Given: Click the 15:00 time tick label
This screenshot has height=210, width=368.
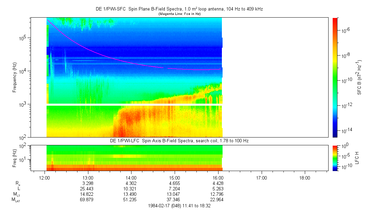Looking at the screenshot, I should [x=175, y=178].
